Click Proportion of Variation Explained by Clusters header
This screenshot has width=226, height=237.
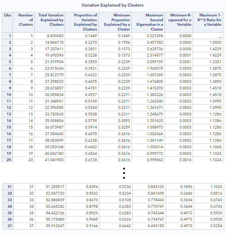(82, 22)
